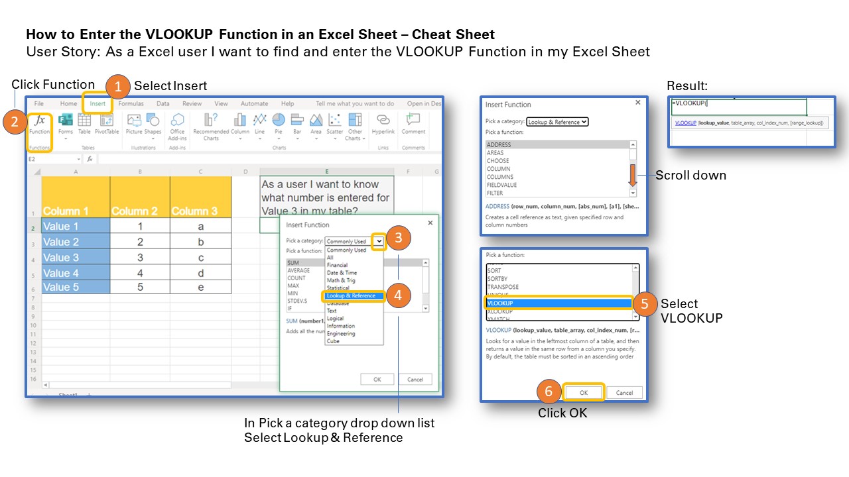Click OK in the VLOOKUP dialog
The width and height of the screenshot is (849, 477).
[x=584, y=392]
